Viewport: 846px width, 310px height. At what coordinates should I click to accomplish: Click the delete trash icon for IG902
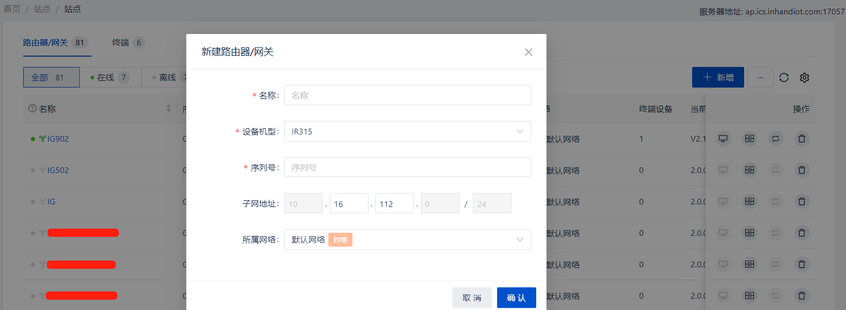tap(801, 139)
